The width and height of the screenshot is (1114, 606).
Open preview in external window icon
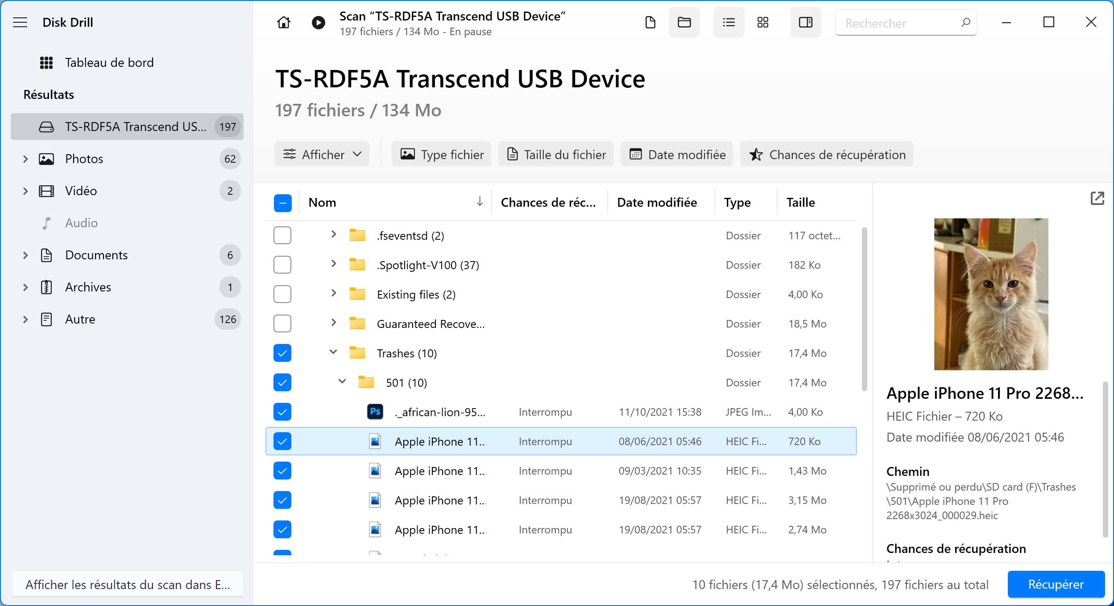tap(1097, 198)
